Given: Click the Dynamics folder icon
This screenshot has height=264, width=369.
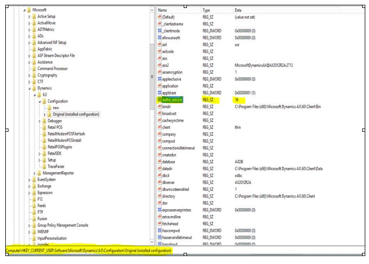Looking at the screenshot, I should (34, 88).
